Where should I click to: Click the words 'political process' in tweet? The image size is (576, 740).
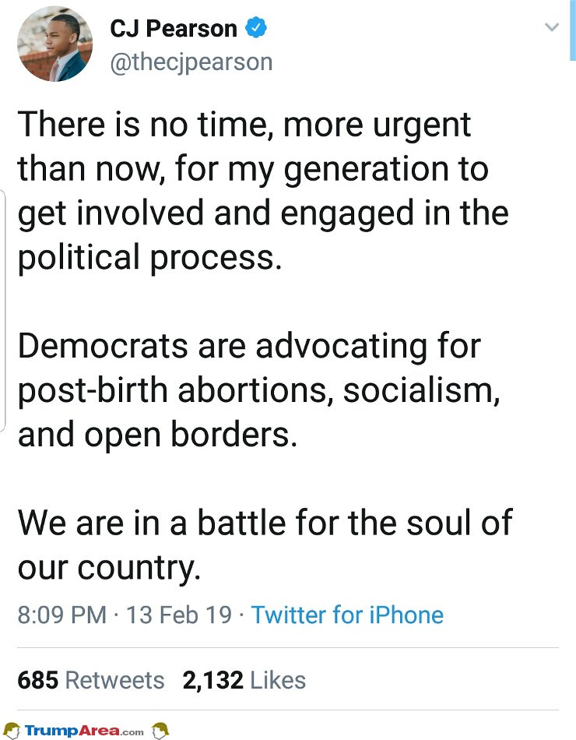(x=149, y=258)
